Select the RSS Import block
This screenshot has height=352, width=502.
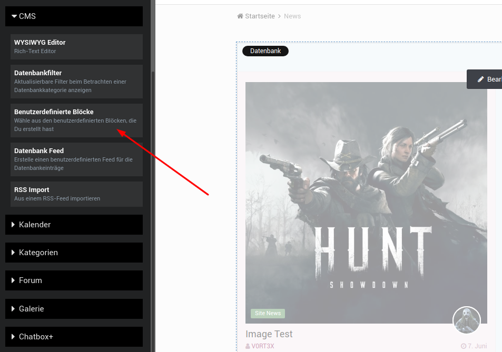click(x=76, y=194)
